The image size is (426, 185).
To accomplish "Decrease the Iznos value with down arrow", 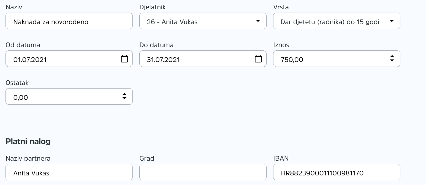I will (x=392, y=60).
